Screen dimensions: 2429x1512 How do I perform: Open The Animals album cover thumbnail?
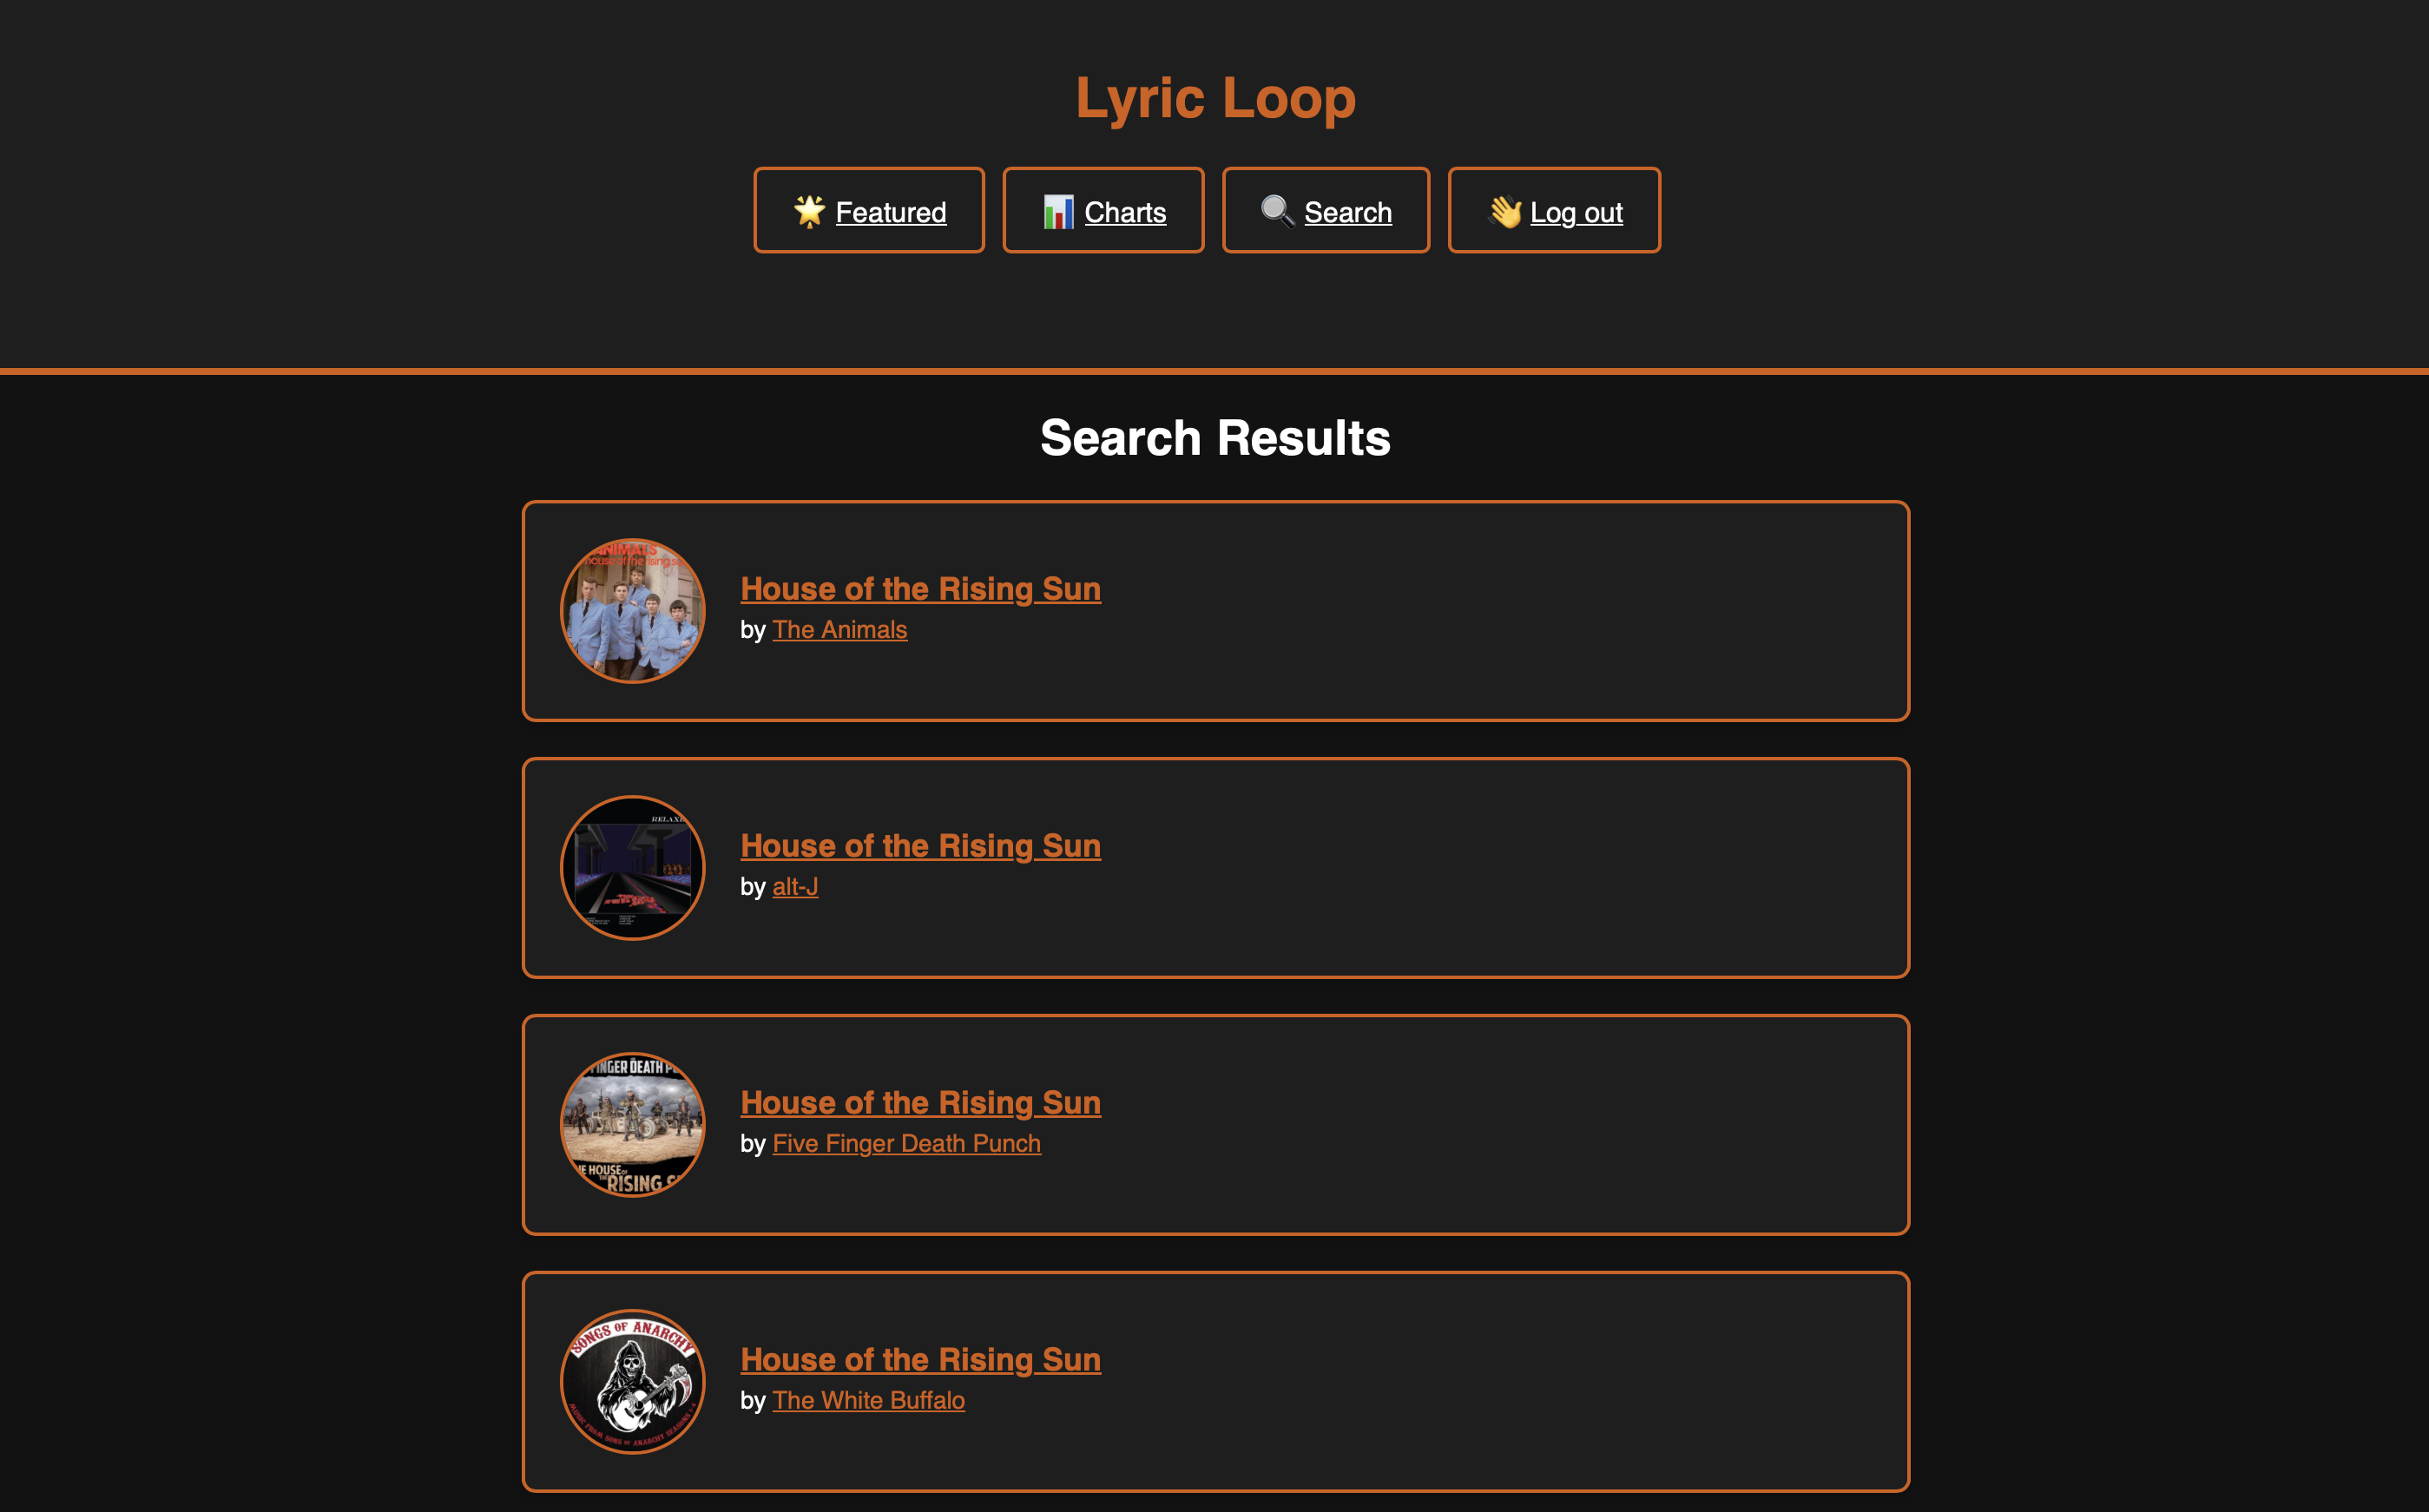click(633, 611)
